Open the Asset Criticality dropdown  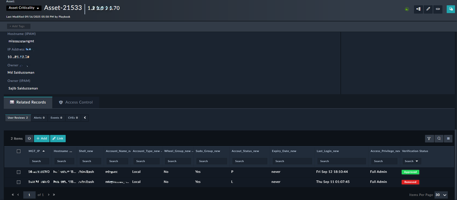coord(24,8)
